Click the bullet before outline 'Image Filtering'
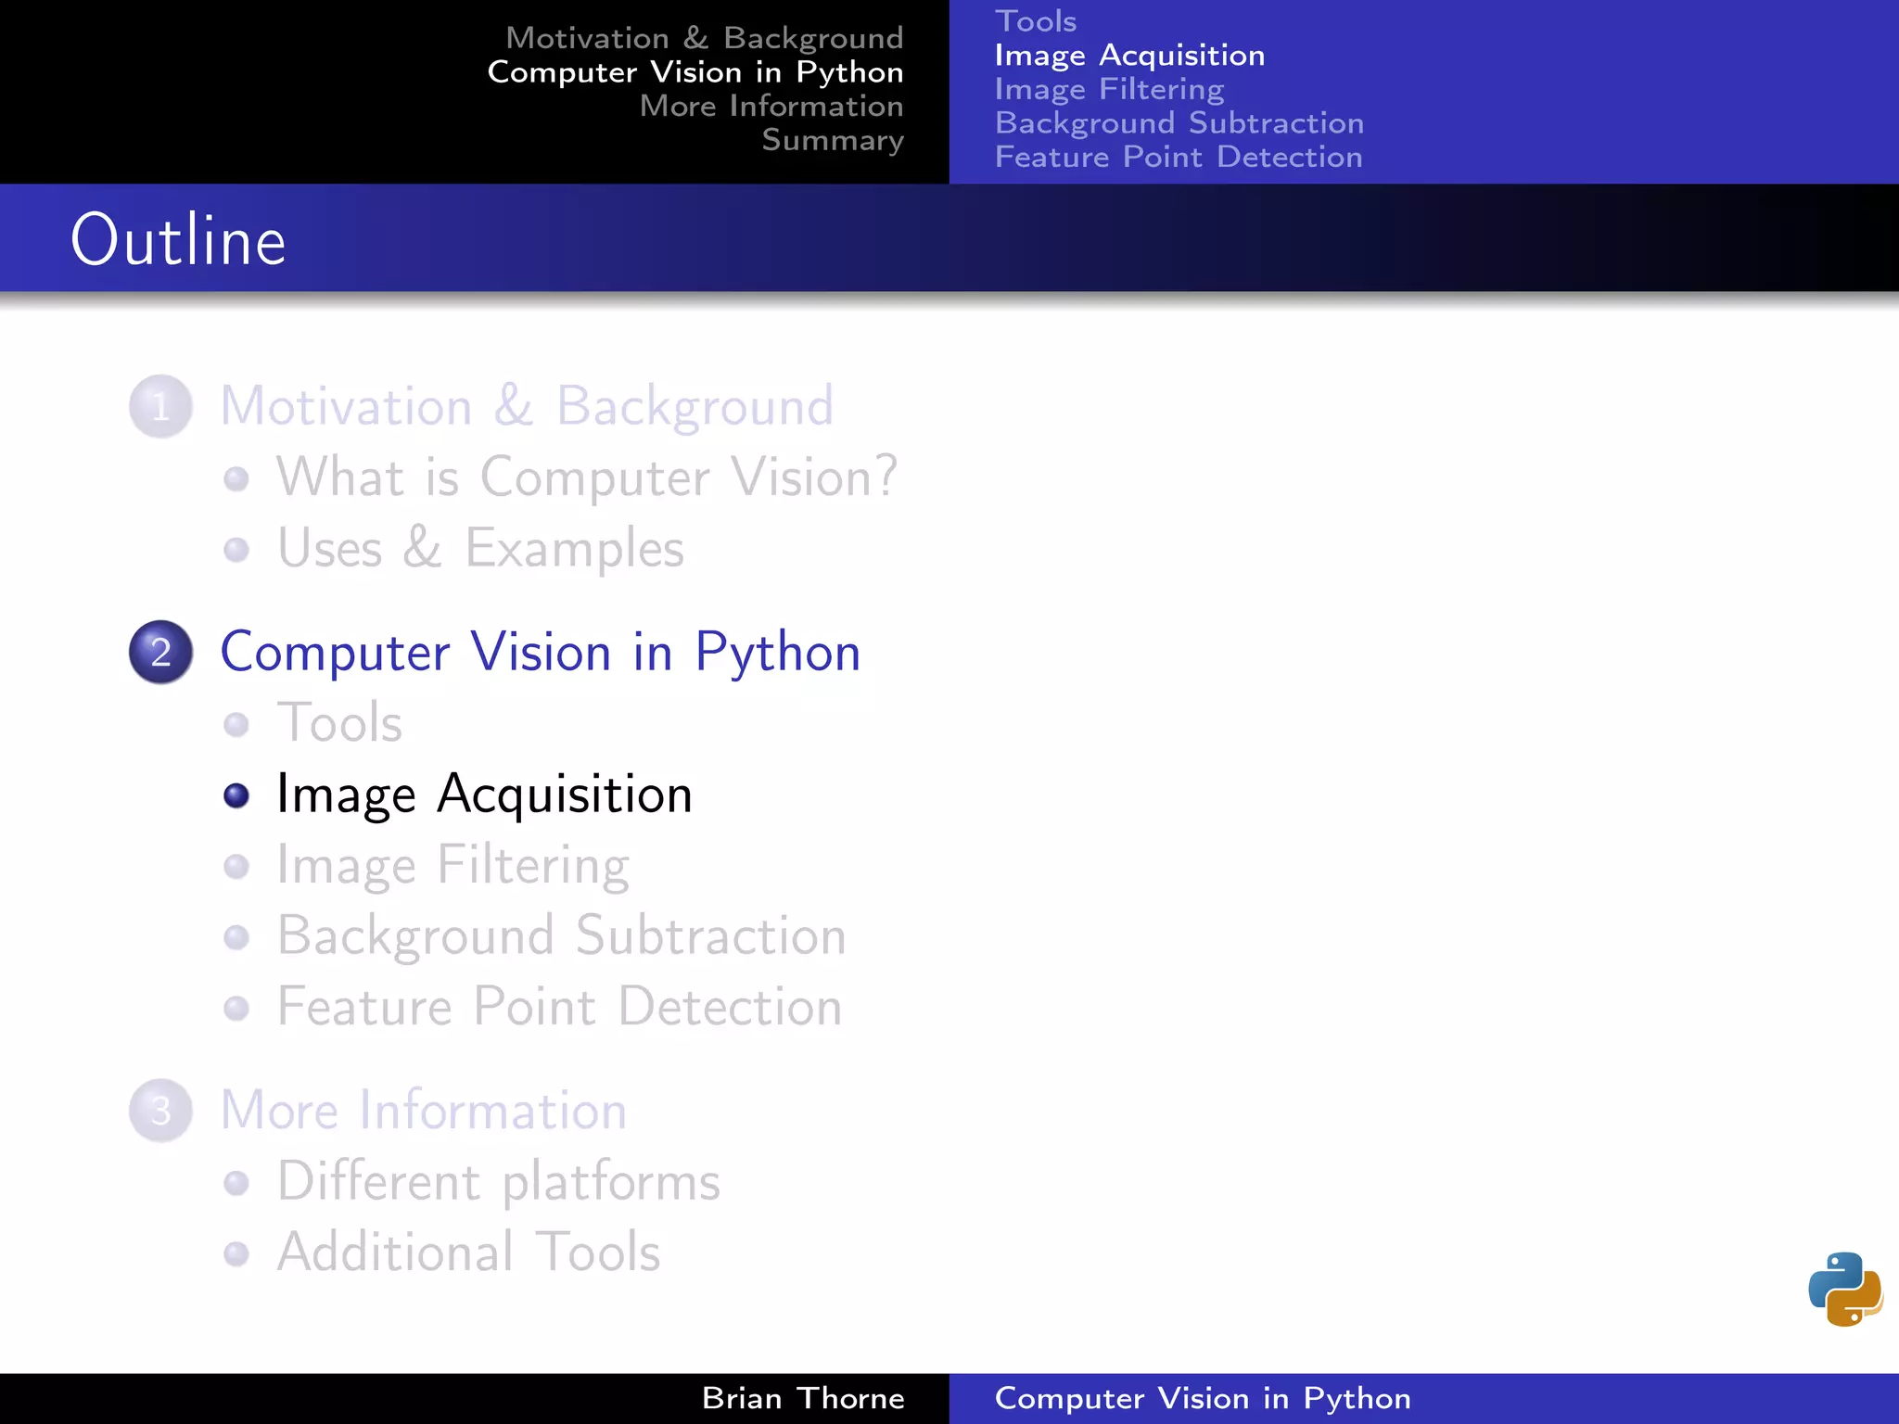Viewport: 1899px width, 1424px height. [236, 866]
